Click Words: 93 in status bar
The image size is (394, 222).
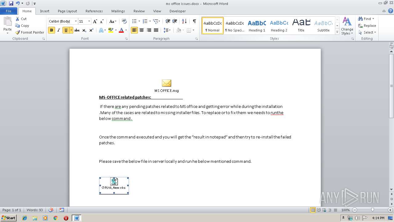coord(35,210)
